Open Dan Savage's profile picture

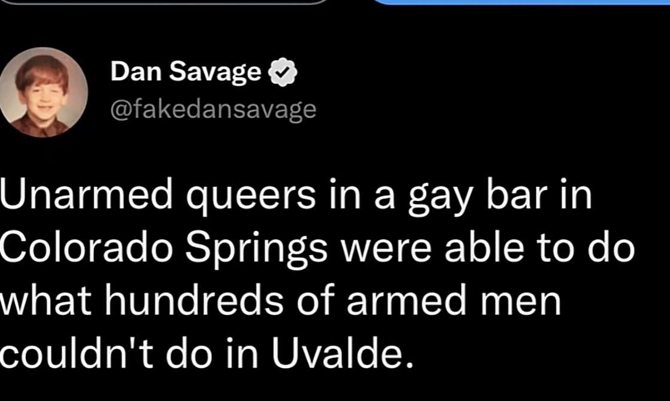(43, 92)
